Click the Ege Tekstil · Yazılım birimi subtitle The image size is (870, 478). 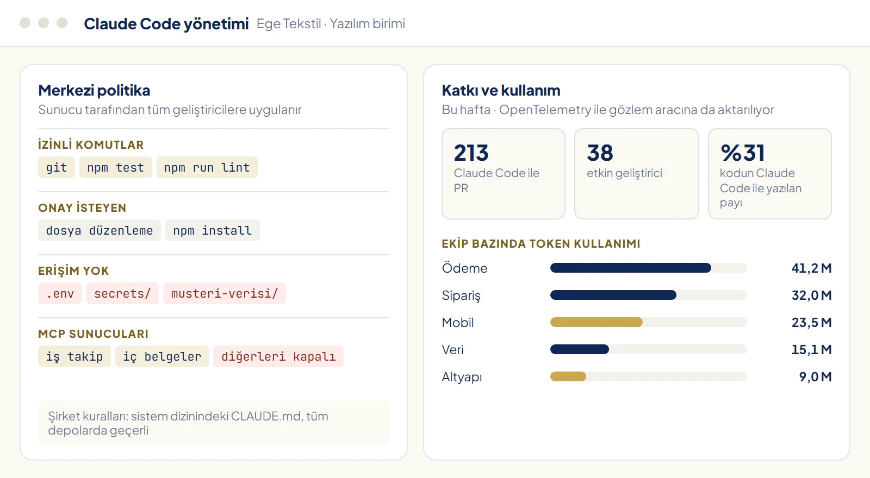[331, 24]
